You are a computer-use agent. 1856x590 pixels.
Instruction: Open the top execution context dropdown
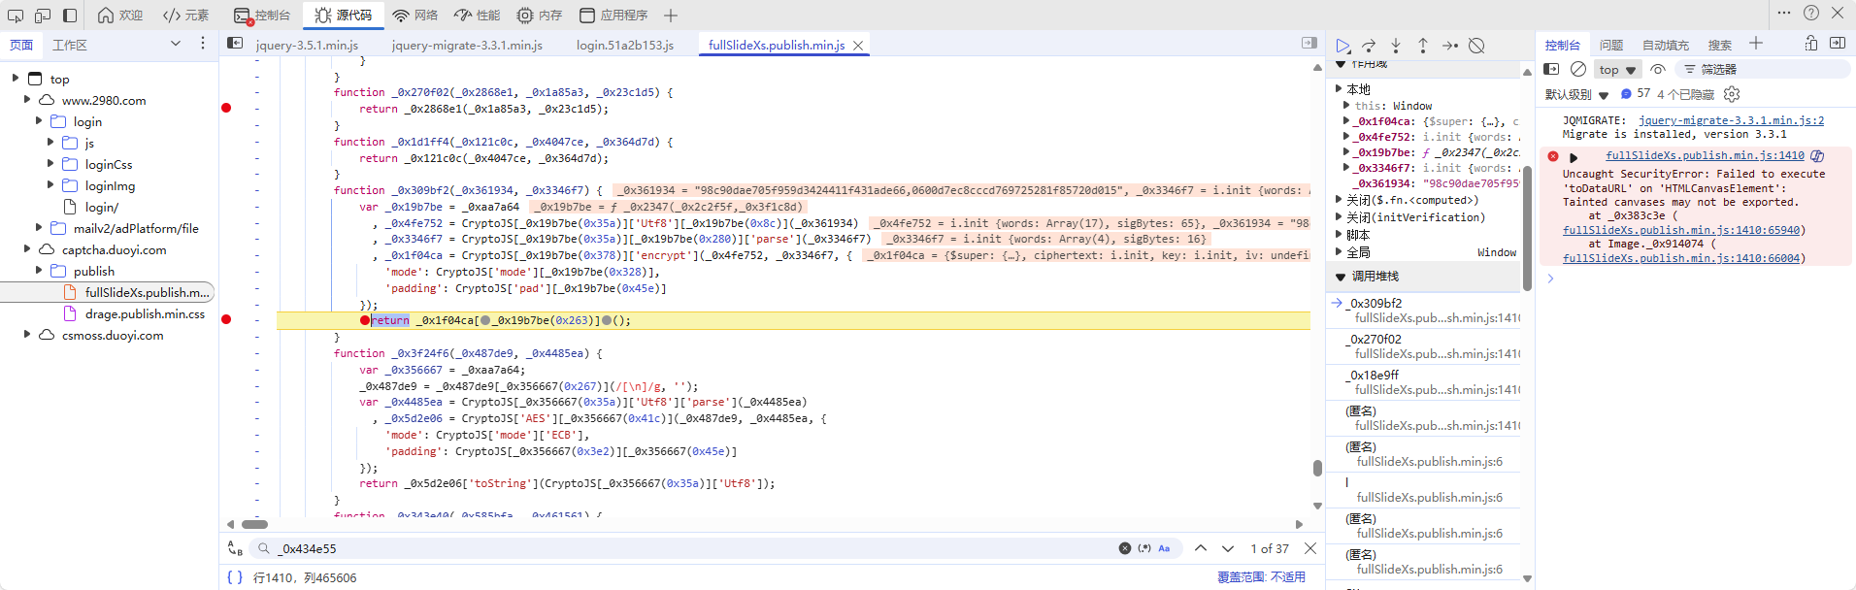(x=1617, y=70)
